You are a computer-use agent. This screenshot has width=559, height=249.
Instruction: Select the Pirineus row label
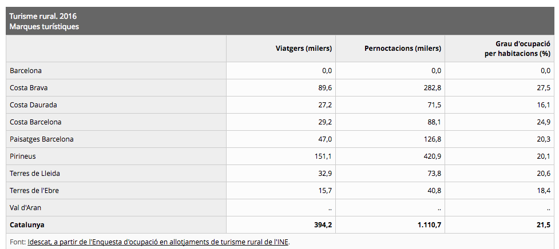23,156
